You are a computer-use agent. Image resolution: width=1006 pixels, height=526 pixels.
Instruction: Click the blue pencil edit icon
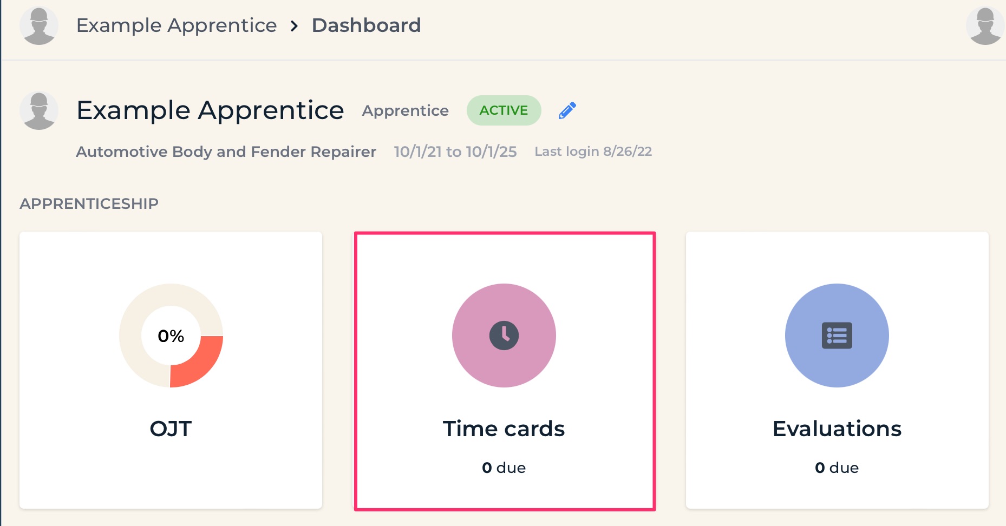(x=567, y=110)
